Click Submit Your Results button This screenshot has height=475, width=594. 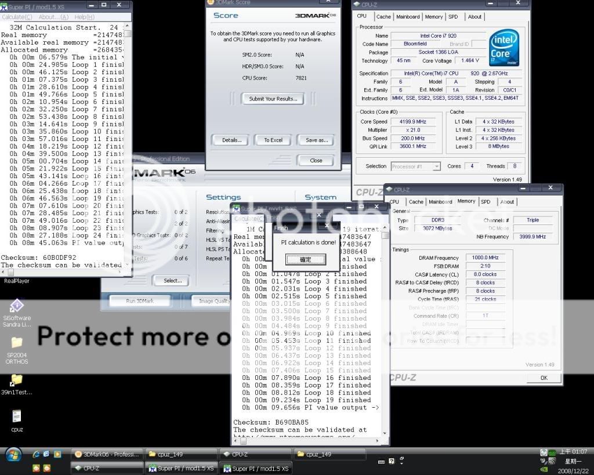(x=273, y=99)
